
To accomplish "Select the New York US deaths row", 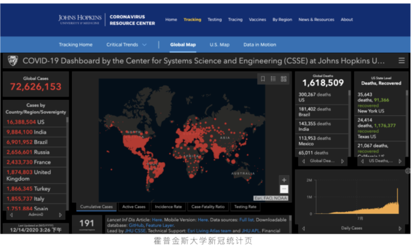I will 381,103.
